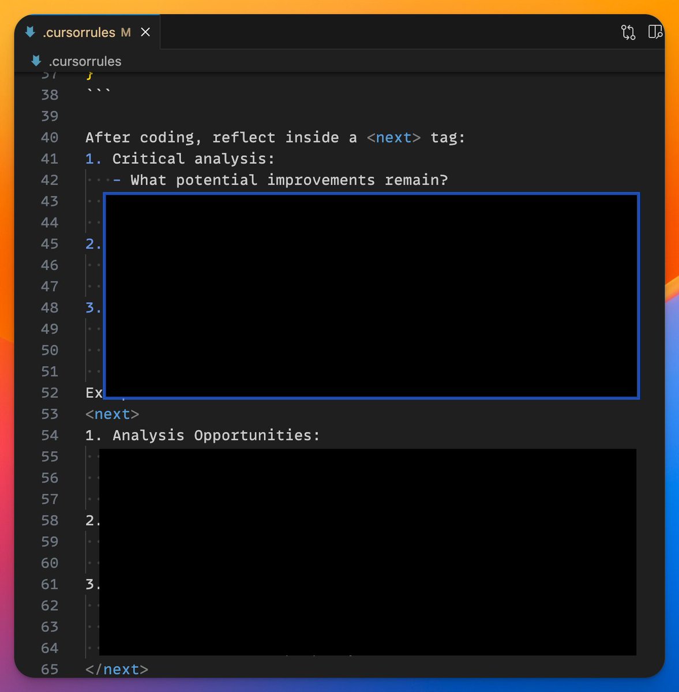The image size is (679, 692).
Task: Click line number 42 in gutter
Action: click(x=50, y=180)
